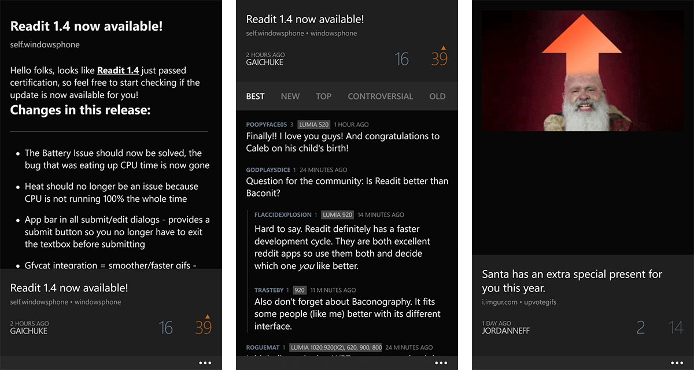Switch to the CONTROVERSIAL sorting tab
This screenshot has height=370, width=694.
click(x=381, y=97)
